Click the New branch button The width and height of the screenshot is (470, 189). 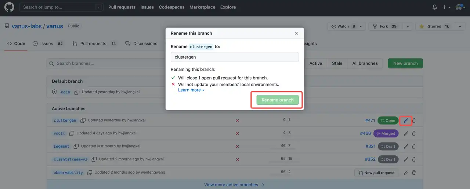coord(405,63)
